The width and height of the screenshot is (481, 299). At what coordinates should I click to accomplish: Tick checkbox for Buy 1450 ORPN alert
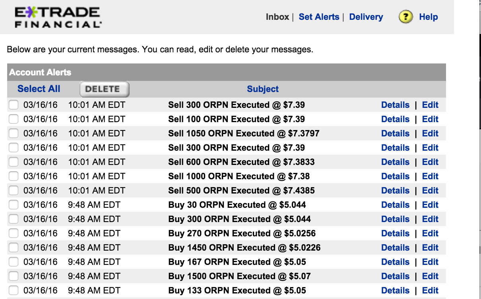(14, 248)
